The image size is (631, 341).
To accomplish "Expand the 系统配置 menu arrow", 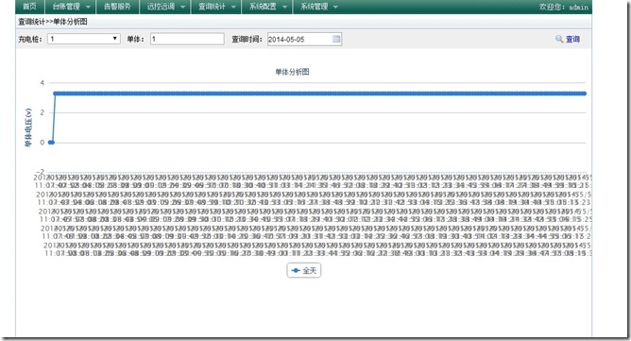I will [285, 7].
